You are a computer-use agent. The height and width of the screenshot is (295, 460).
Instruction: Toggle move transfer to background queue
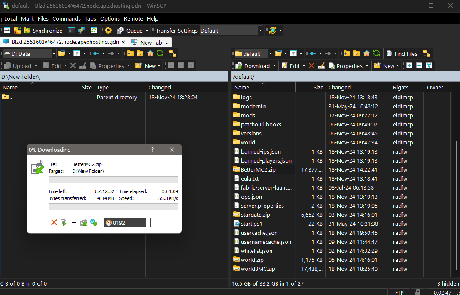click(x=84, y=222)
